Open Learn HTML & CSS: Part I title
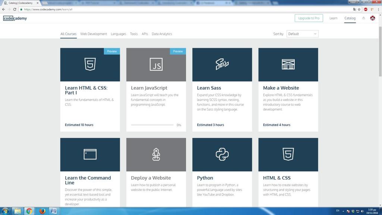Image resolution: width=382 pixels, height=215 pixels. 86,90
